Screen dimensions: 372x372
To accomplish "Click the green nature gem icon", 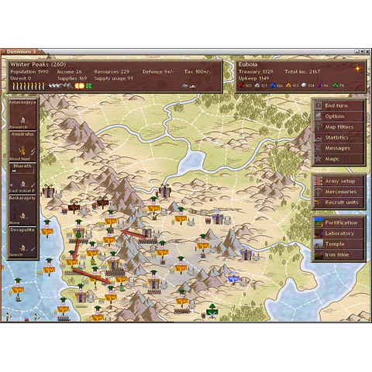I will pos(336,85).
